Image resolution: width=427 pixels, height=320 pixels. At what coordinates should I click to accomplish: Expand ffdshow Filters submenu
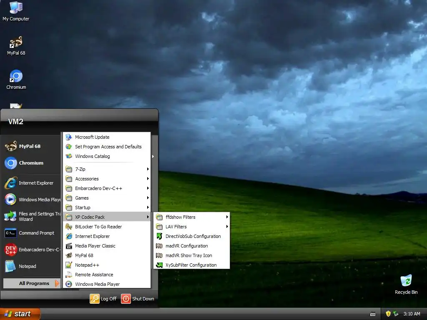tap(191, 217)
